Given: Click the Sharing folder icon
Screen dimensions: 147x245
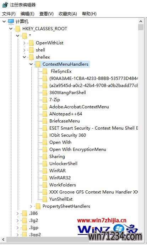Looking at the screenshot, I should point(45,157).
